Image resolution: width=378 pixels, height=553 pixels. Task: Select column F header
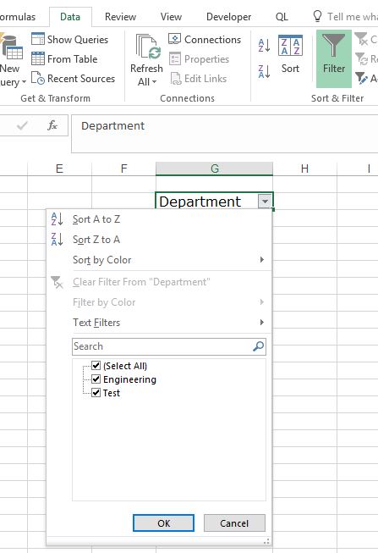point(123,169)
